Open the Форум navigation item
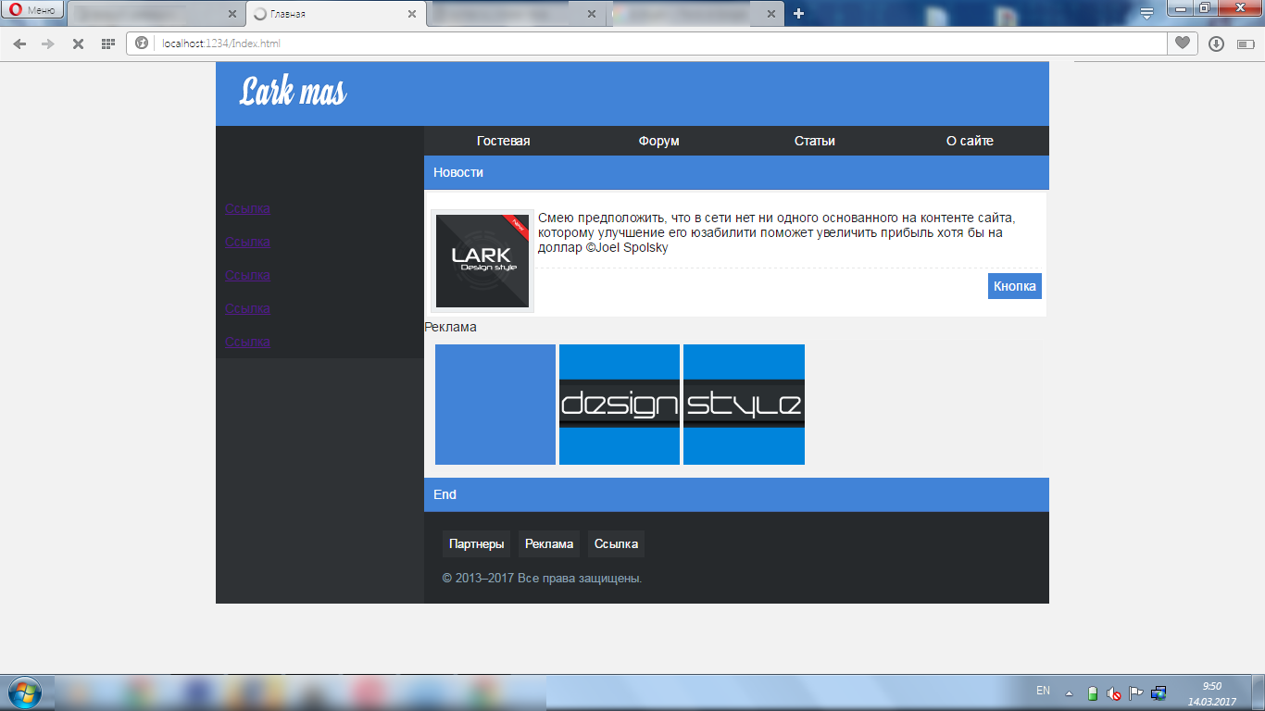The height and width of the screenshot is (711, 1265). [x=658, y=141]
